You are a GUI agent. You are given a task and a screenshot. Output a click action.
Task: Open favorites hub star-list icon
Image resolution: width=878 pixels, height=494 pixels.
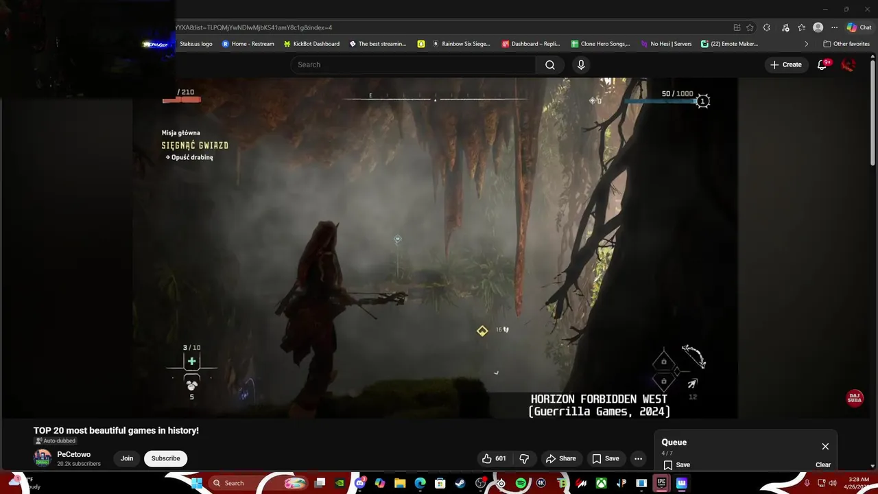[801, 27]
